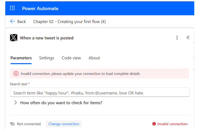Screen dimensions: 199x135
Task: Click the Invalid connection error banner message
Action: point(80,74)
